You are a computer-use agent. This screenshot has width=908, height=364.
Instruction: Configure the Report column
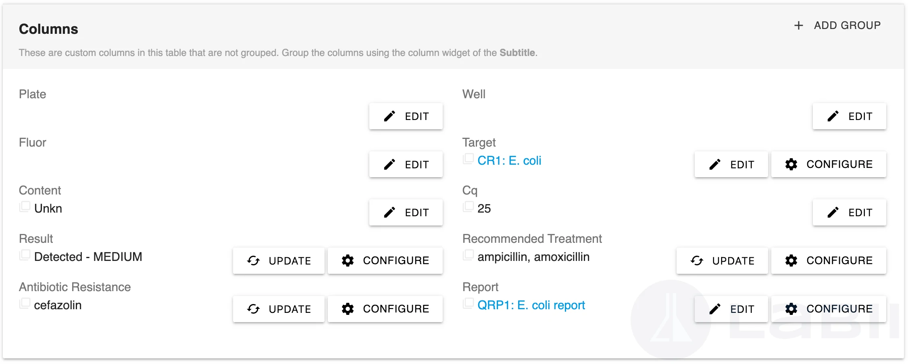[829, 309]
